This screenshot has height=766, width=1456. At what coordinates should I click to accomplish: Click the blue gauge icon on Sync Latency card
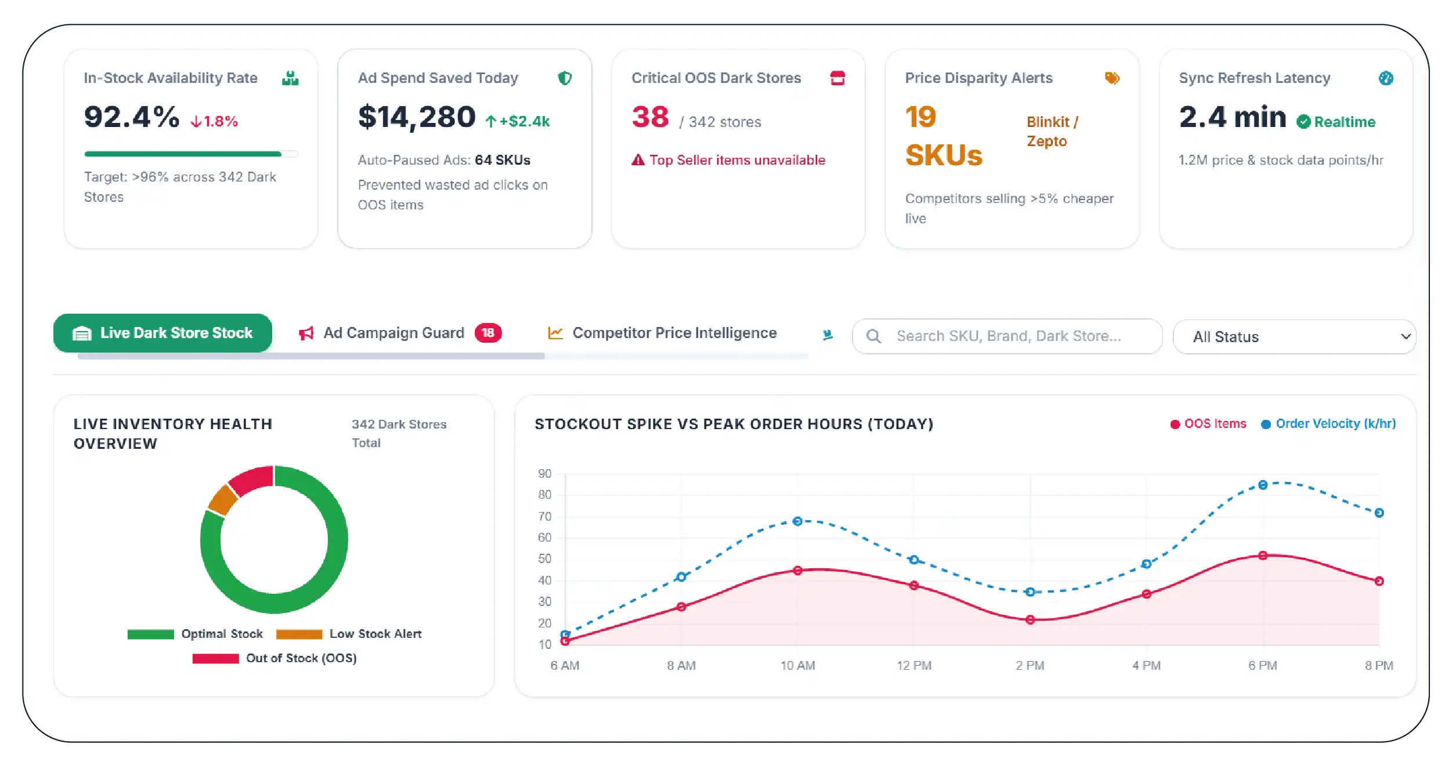pos(1386,78)
